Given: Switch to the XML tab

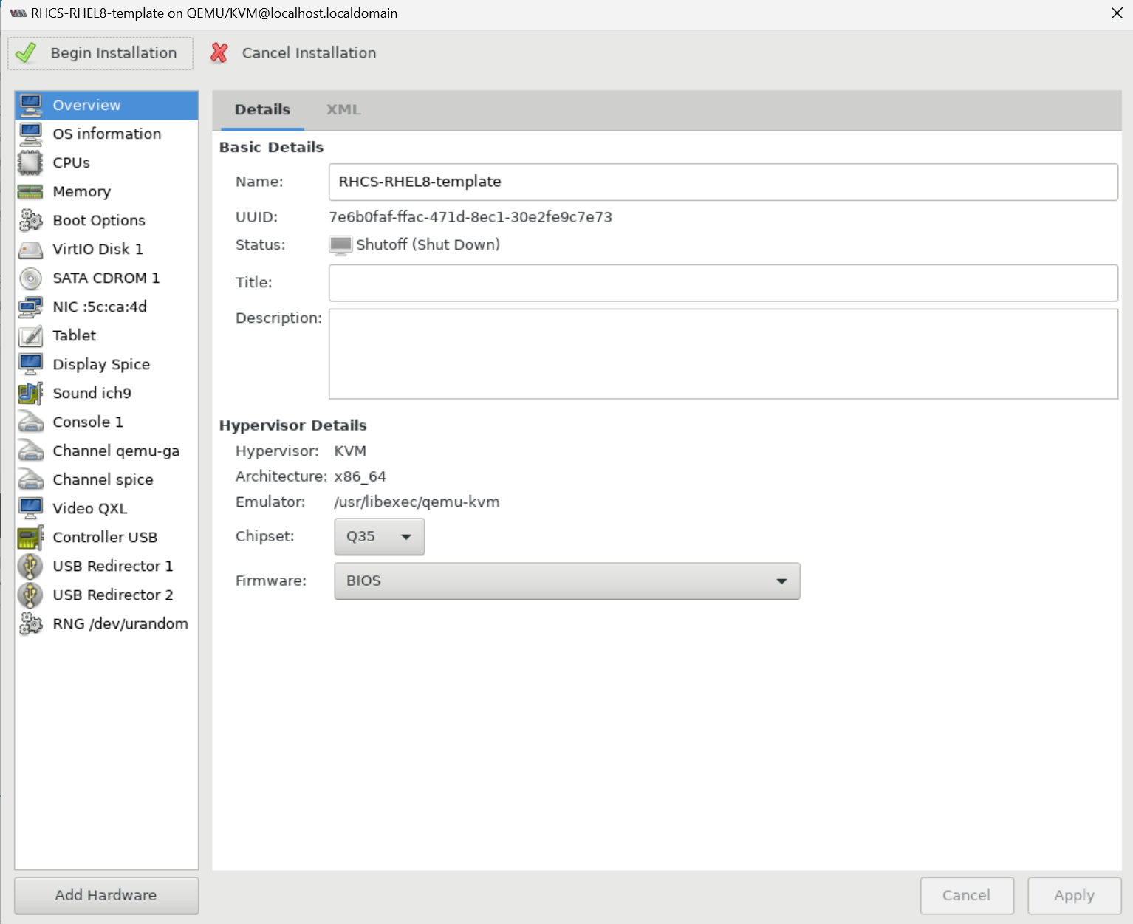Looking at the screenshot, I should [343, 110].
